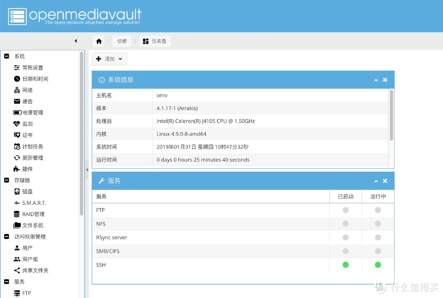Collapse the left sidebar with arrow

click(x=75, y=41)
